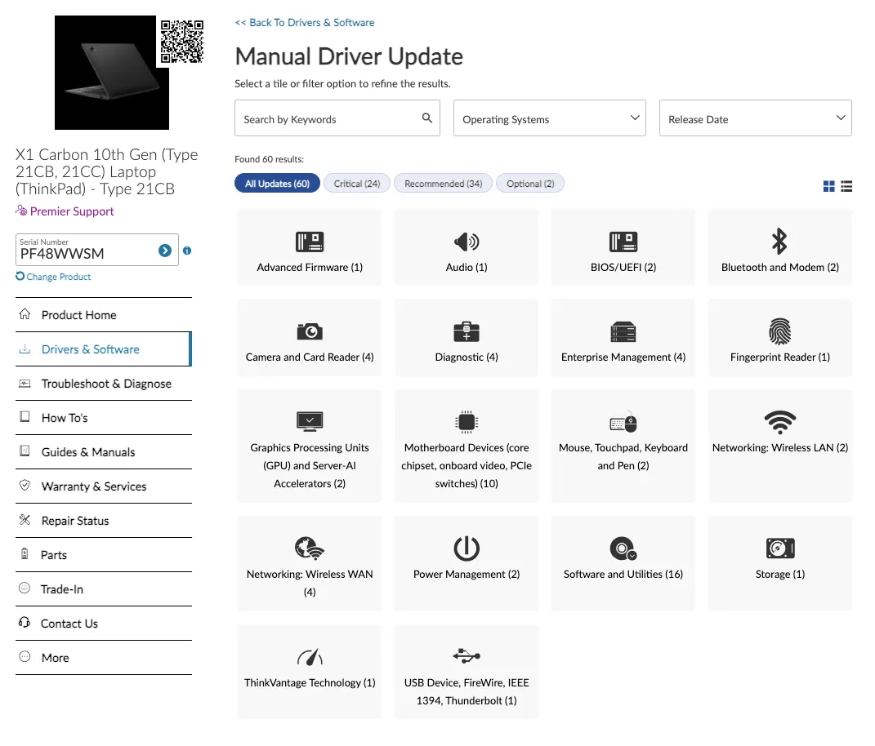Viewport: 875px width, 746px height.
Task: Filter by Optional (2) updates
Action: pyautogui.click(x=530, y=184)
